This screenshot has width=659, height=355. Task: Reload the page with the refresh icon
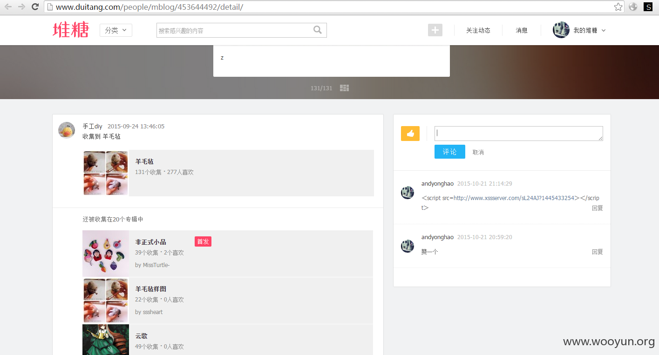click(35, 7)
